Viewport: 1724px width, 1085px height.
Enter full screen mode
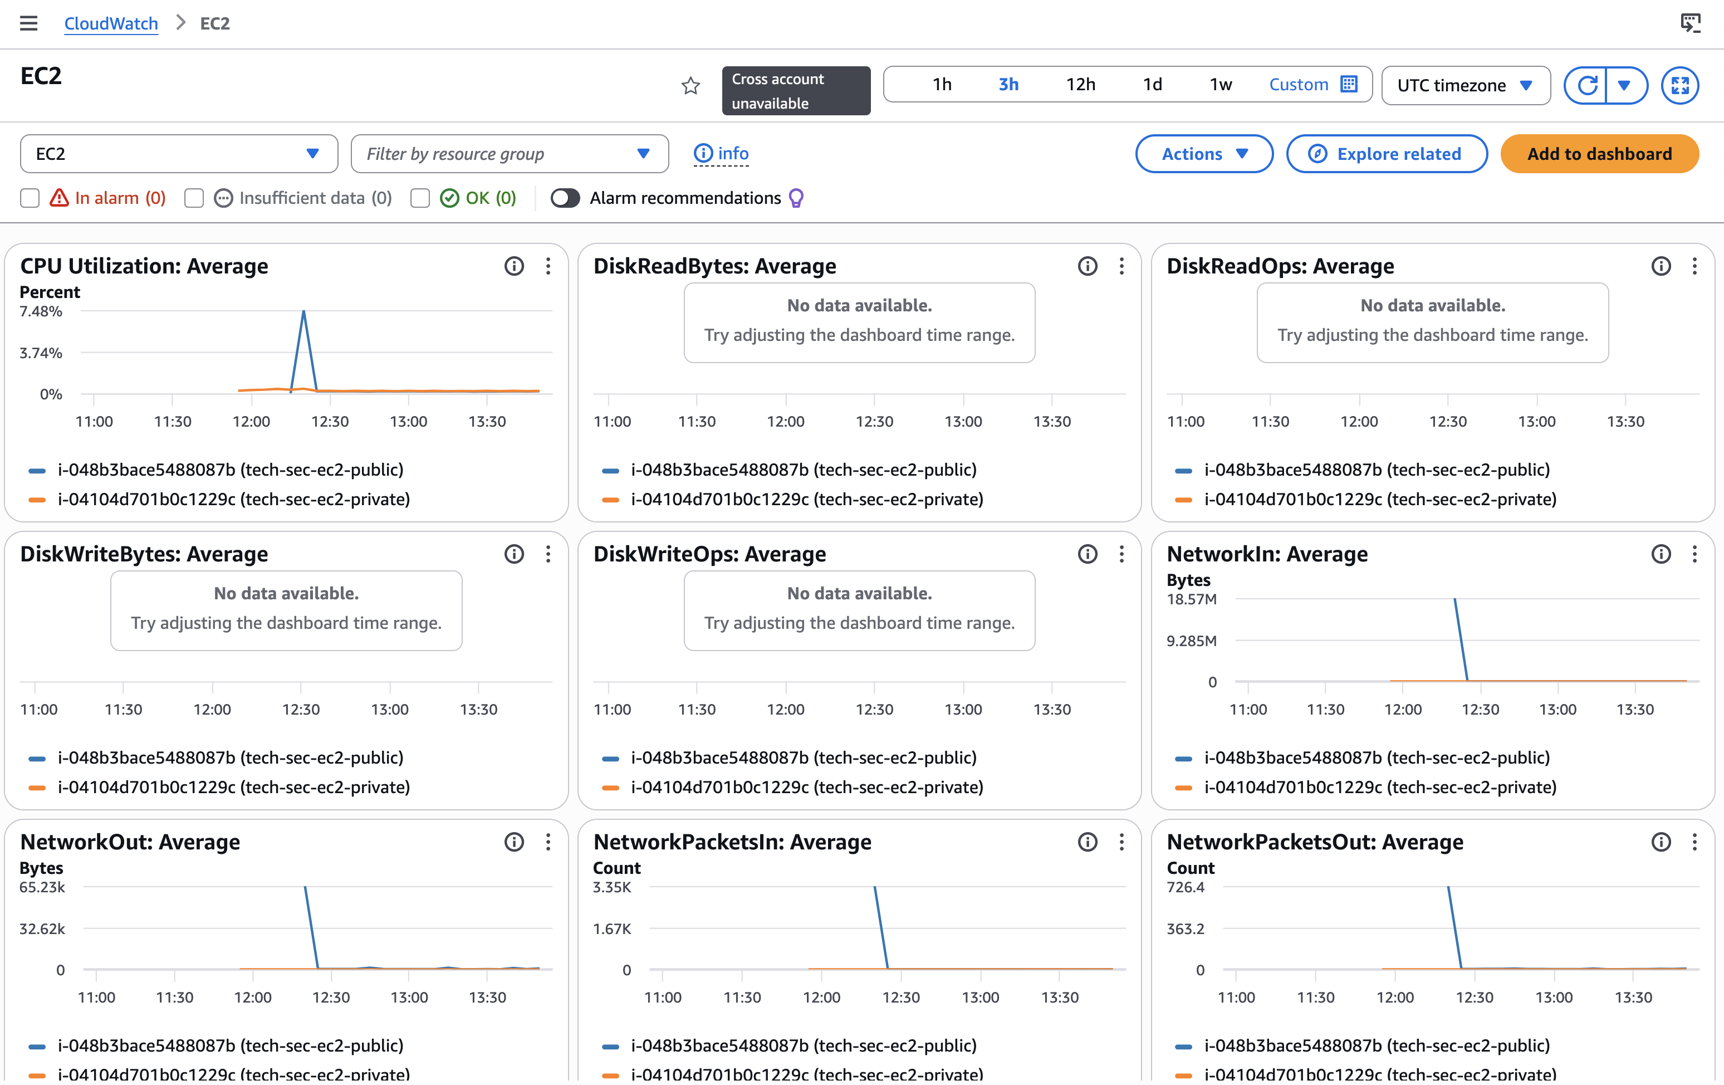tap(1679, 85)
